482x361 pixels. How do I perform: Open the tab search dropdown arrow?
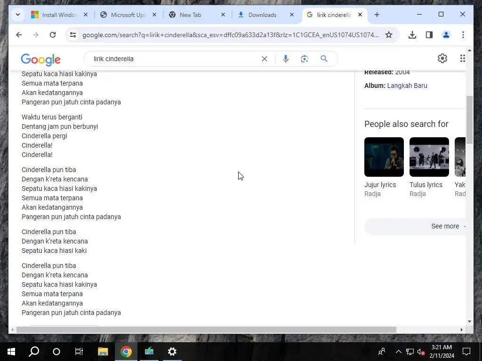click(x=18, y=15)
